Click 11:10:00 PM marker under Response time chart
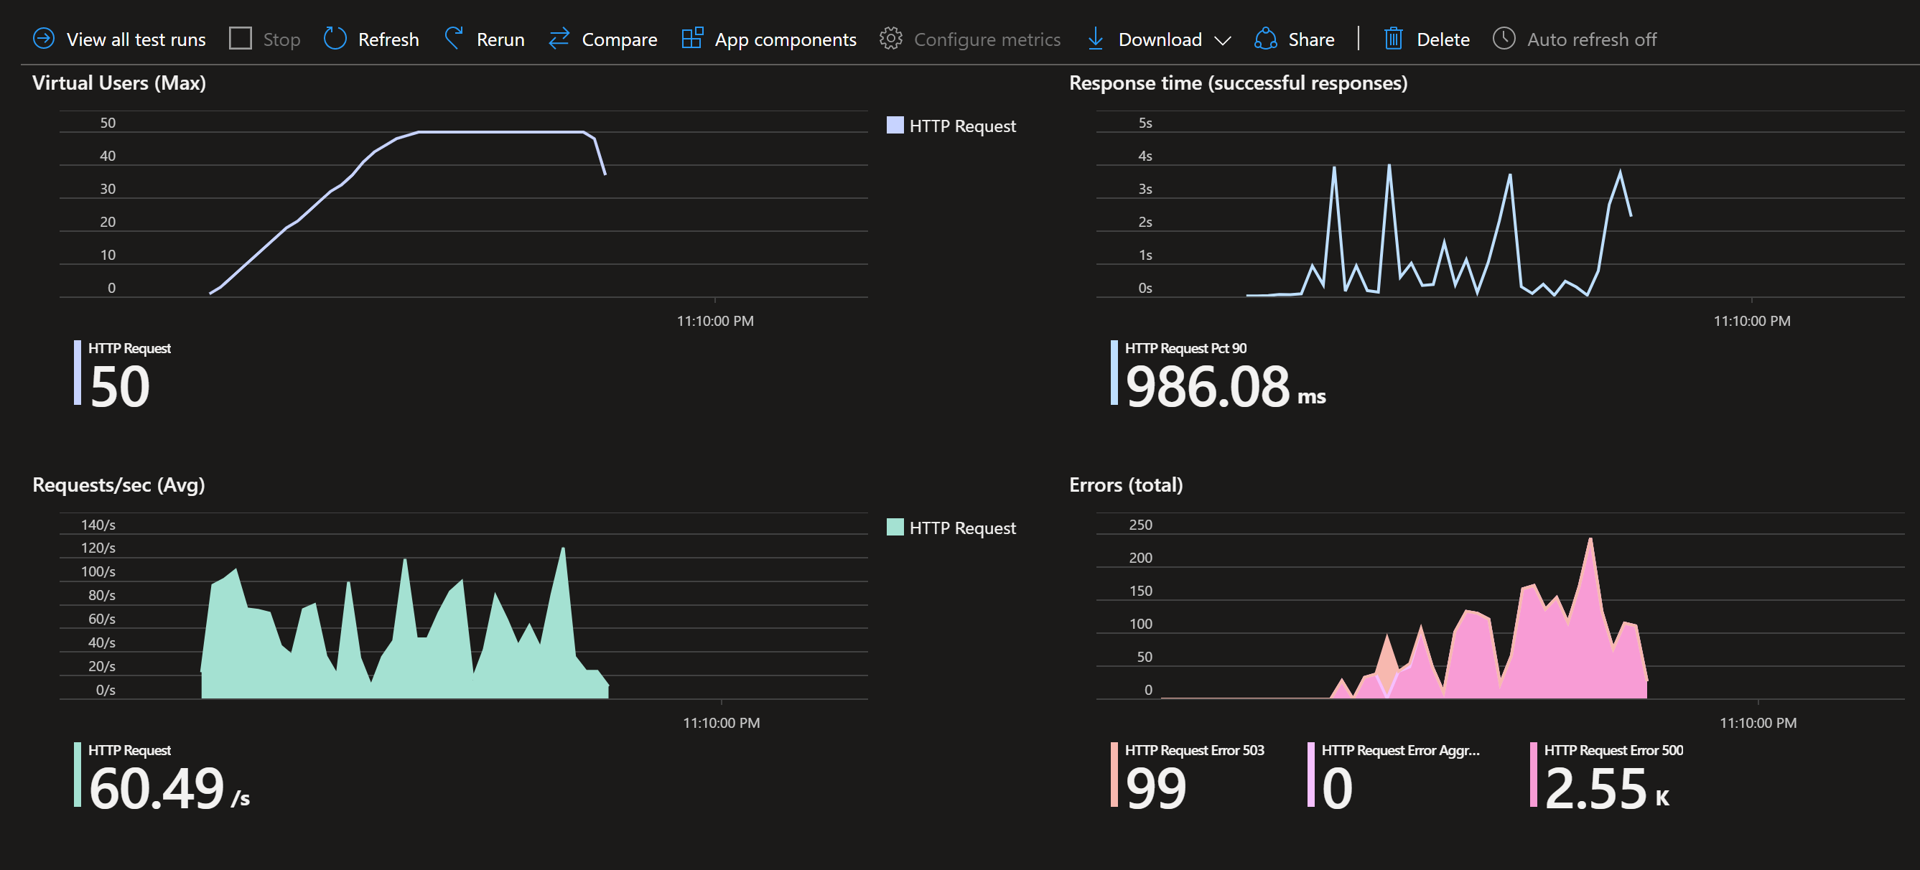The height and width of the screenshot is (870, 1920). point(1751,321)
